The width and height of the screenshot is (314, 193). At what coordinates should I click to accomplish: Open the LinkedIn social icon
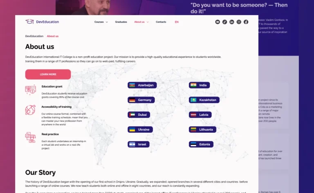(232, 22)
